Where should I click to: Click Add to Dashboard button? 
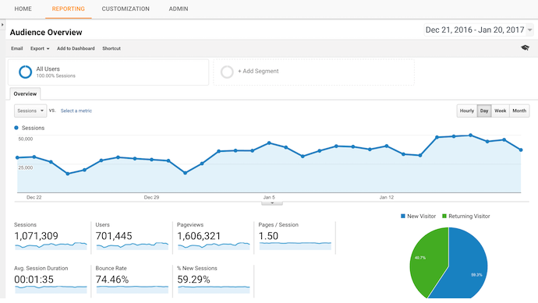[76, 48]
